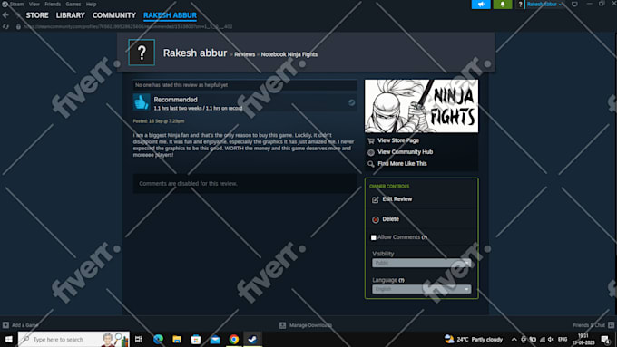Switch to the LIBRARY tab
The height and width of the screenshot is (347, 617).
point(70,15)
